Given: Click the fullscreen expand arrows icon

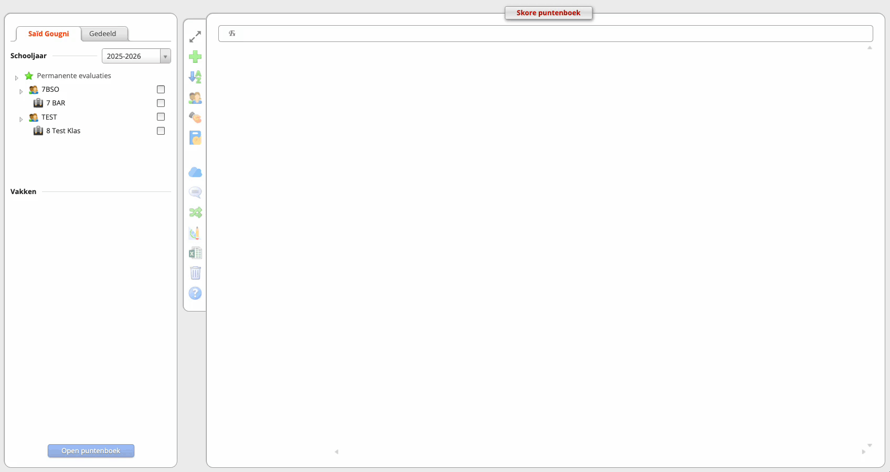Looking at the screenshot, I should (x=195, y=37).
